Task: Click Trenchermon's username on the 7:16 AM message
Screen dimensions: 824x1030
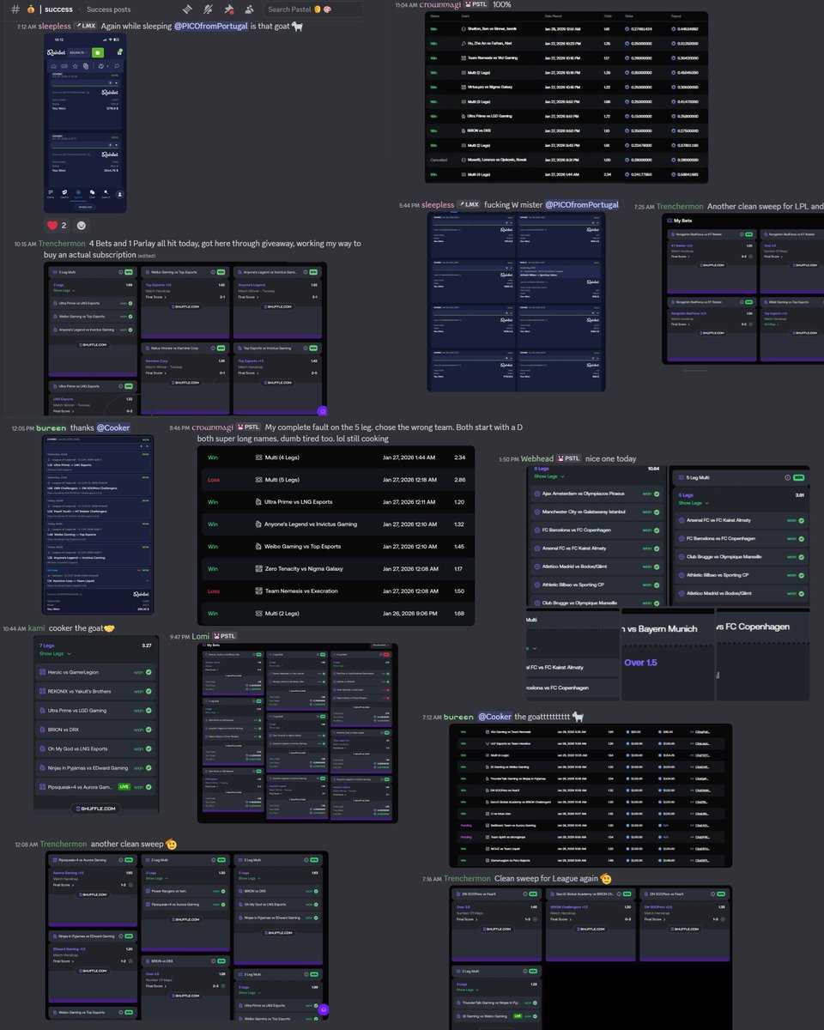Action: [x=468, y=879]
